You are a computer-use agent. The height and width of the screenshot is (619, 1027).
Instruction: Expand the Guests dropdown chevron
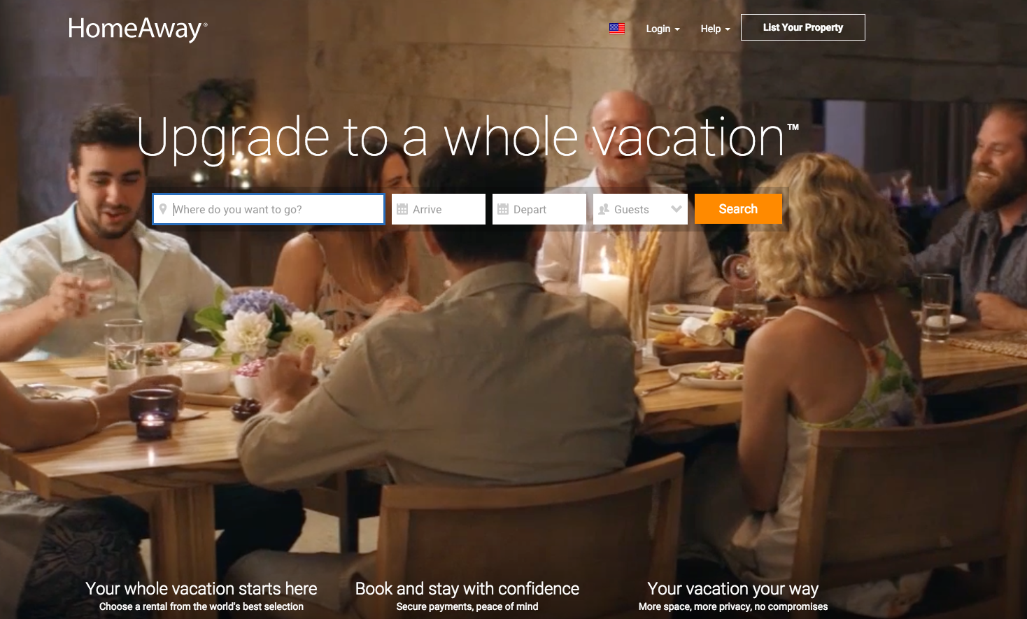click(677, 209)
